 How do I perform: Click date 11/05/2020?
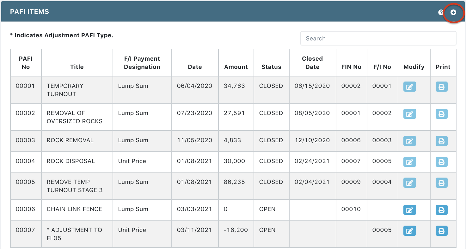[195, 140]
